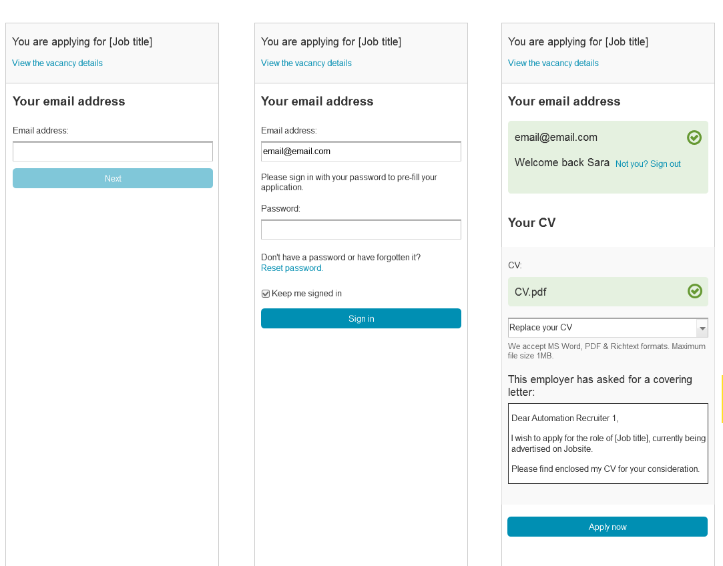723x566 pixels.
Task: Focus the empty Email address field above Next
Action: point(113,152)
